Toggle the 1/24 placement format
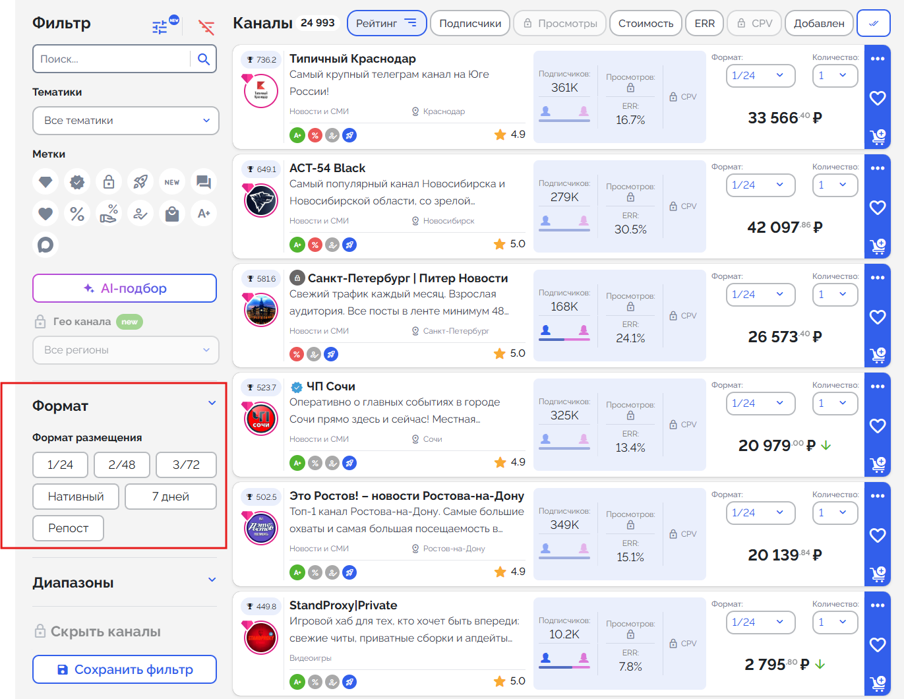Image resolution: width=904 pixels, height=699 pixels. [60, 465]
